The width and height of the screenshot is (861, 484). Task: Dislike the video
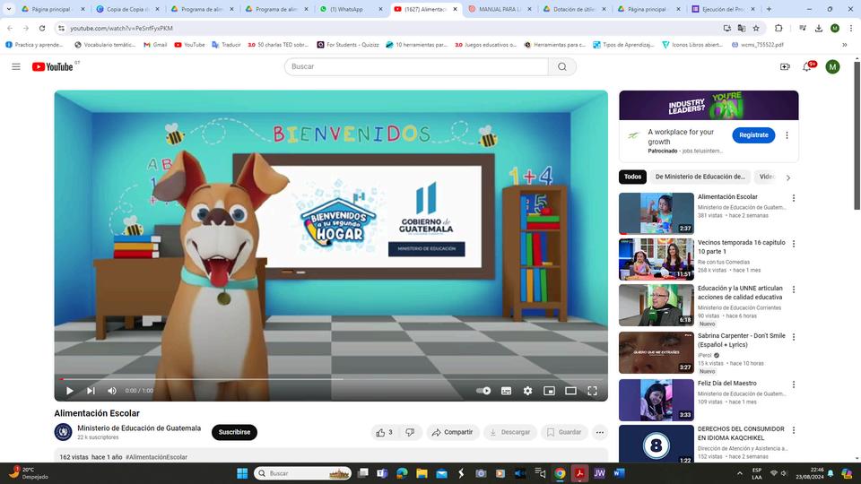point(410,432)
